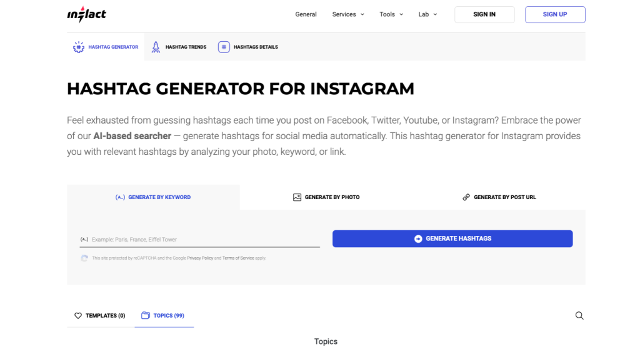Click the keyword input field

pos(199,240)
